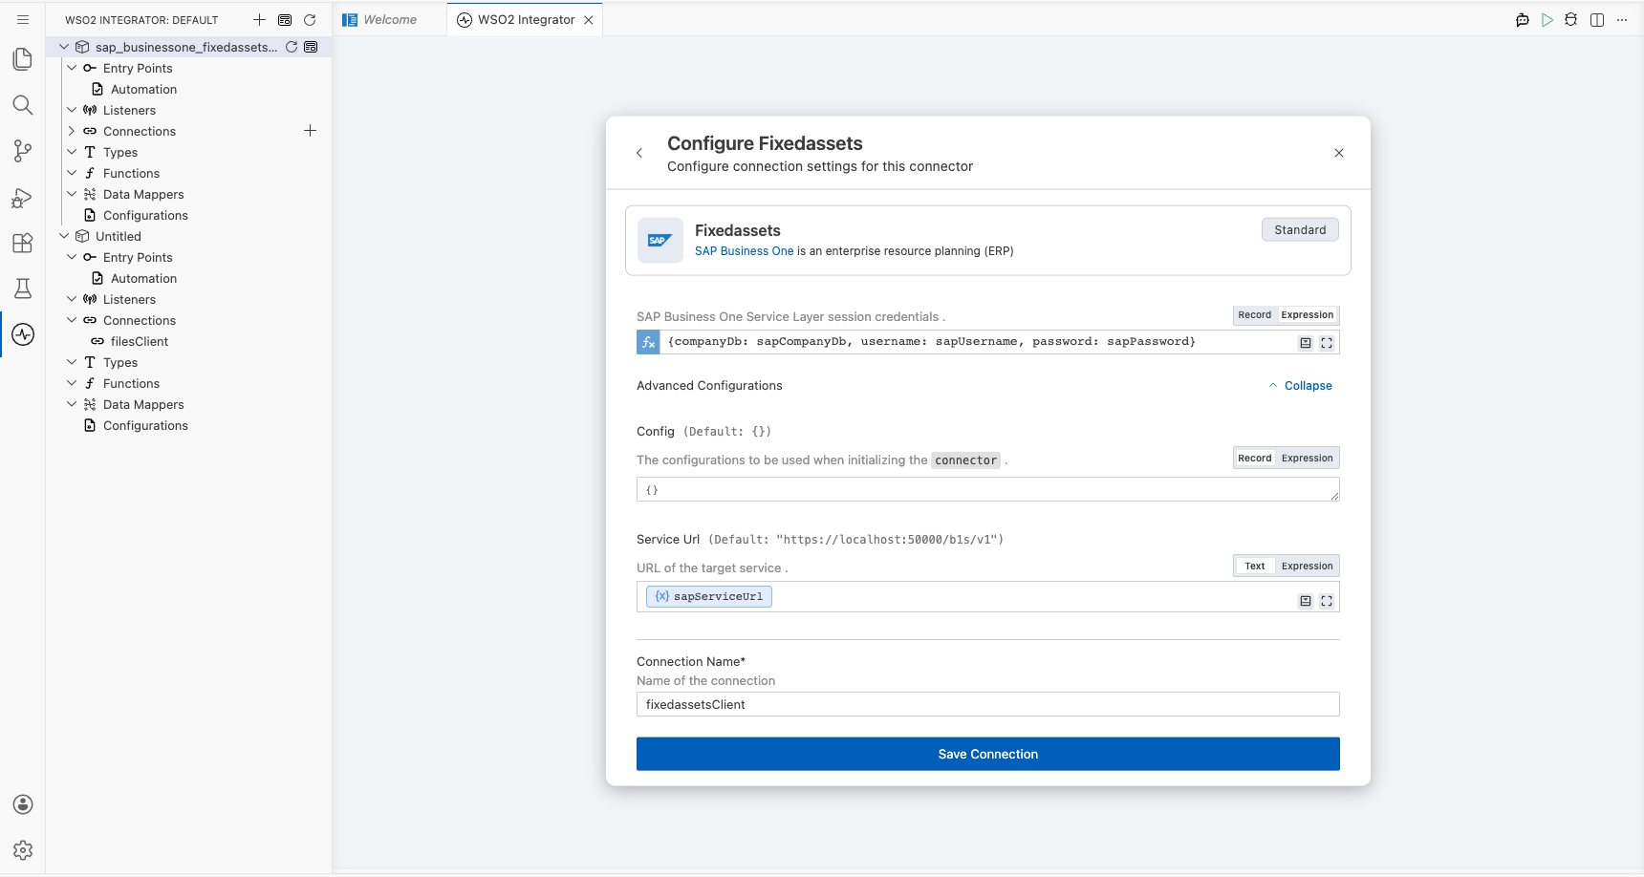Image resolution: width=1644 pixels, height=877 pixels.
Task: Switch Service Url field to Expression mode
Action: 1308,567
